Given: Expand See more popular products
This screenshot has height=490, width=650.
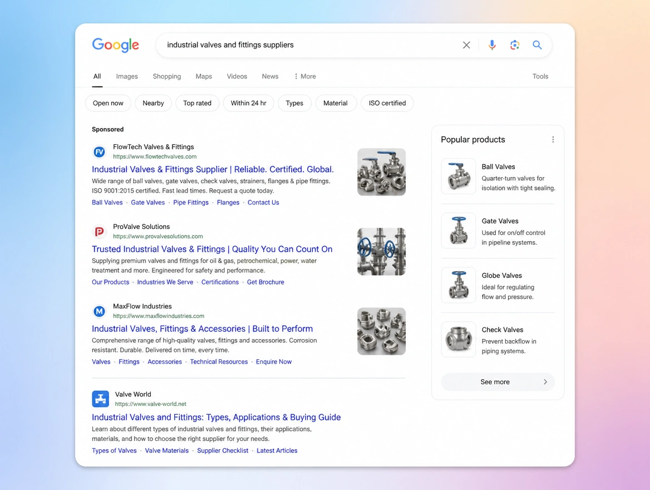Looking at the screenshot, I should pyautogui.click(x=498, y=382).
